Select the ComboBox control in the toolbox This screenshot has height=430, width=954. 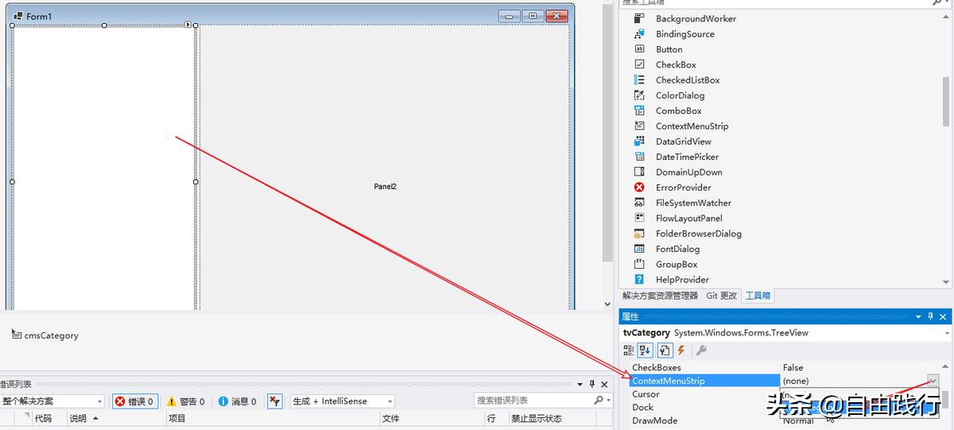click(x=678, y=110)
